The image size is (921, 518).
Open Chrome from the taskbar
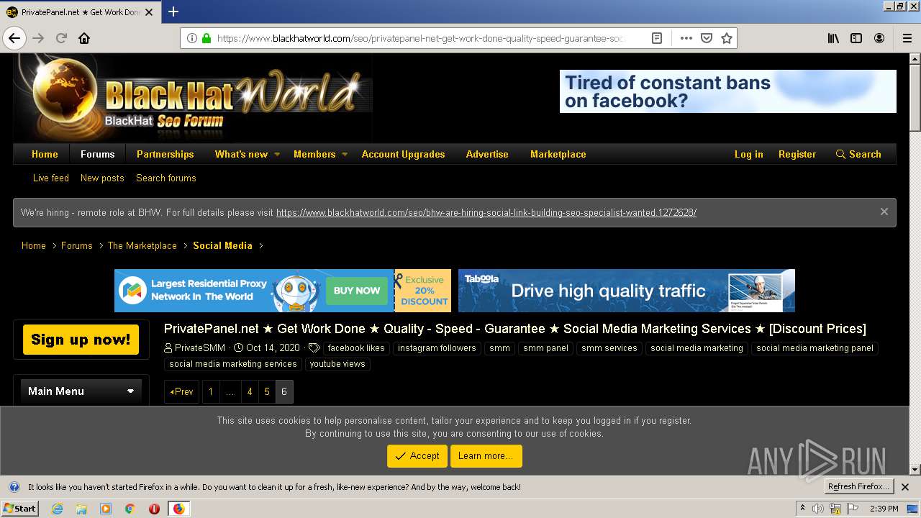(x=130, y=509)
